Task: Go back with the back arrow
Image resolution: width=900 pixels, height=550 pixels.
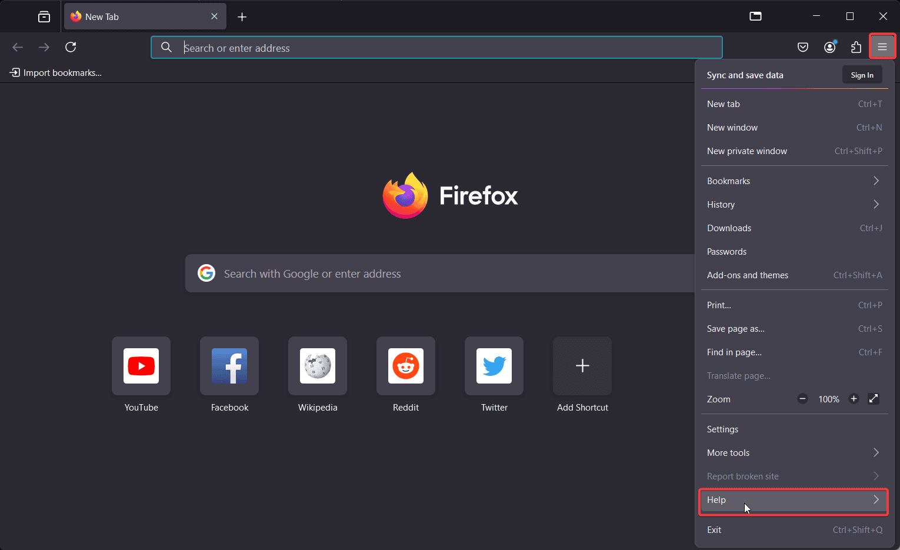Action: tap(18, 47)
